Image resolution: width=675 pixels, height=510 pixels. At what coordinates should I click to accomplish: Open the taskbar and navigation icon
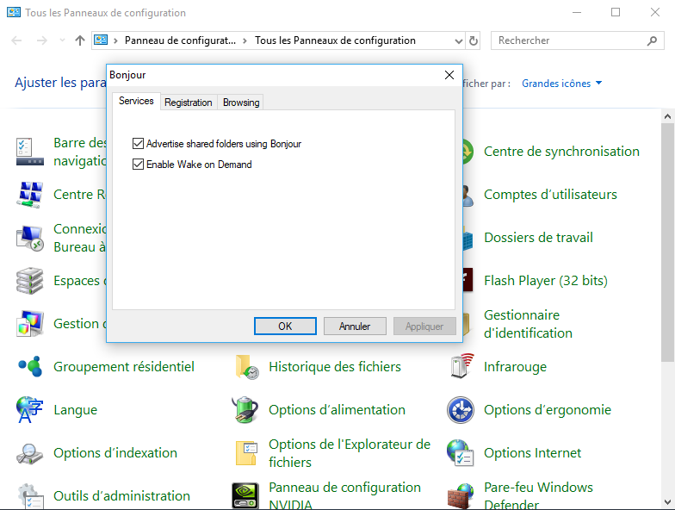(x=29, y=152)
